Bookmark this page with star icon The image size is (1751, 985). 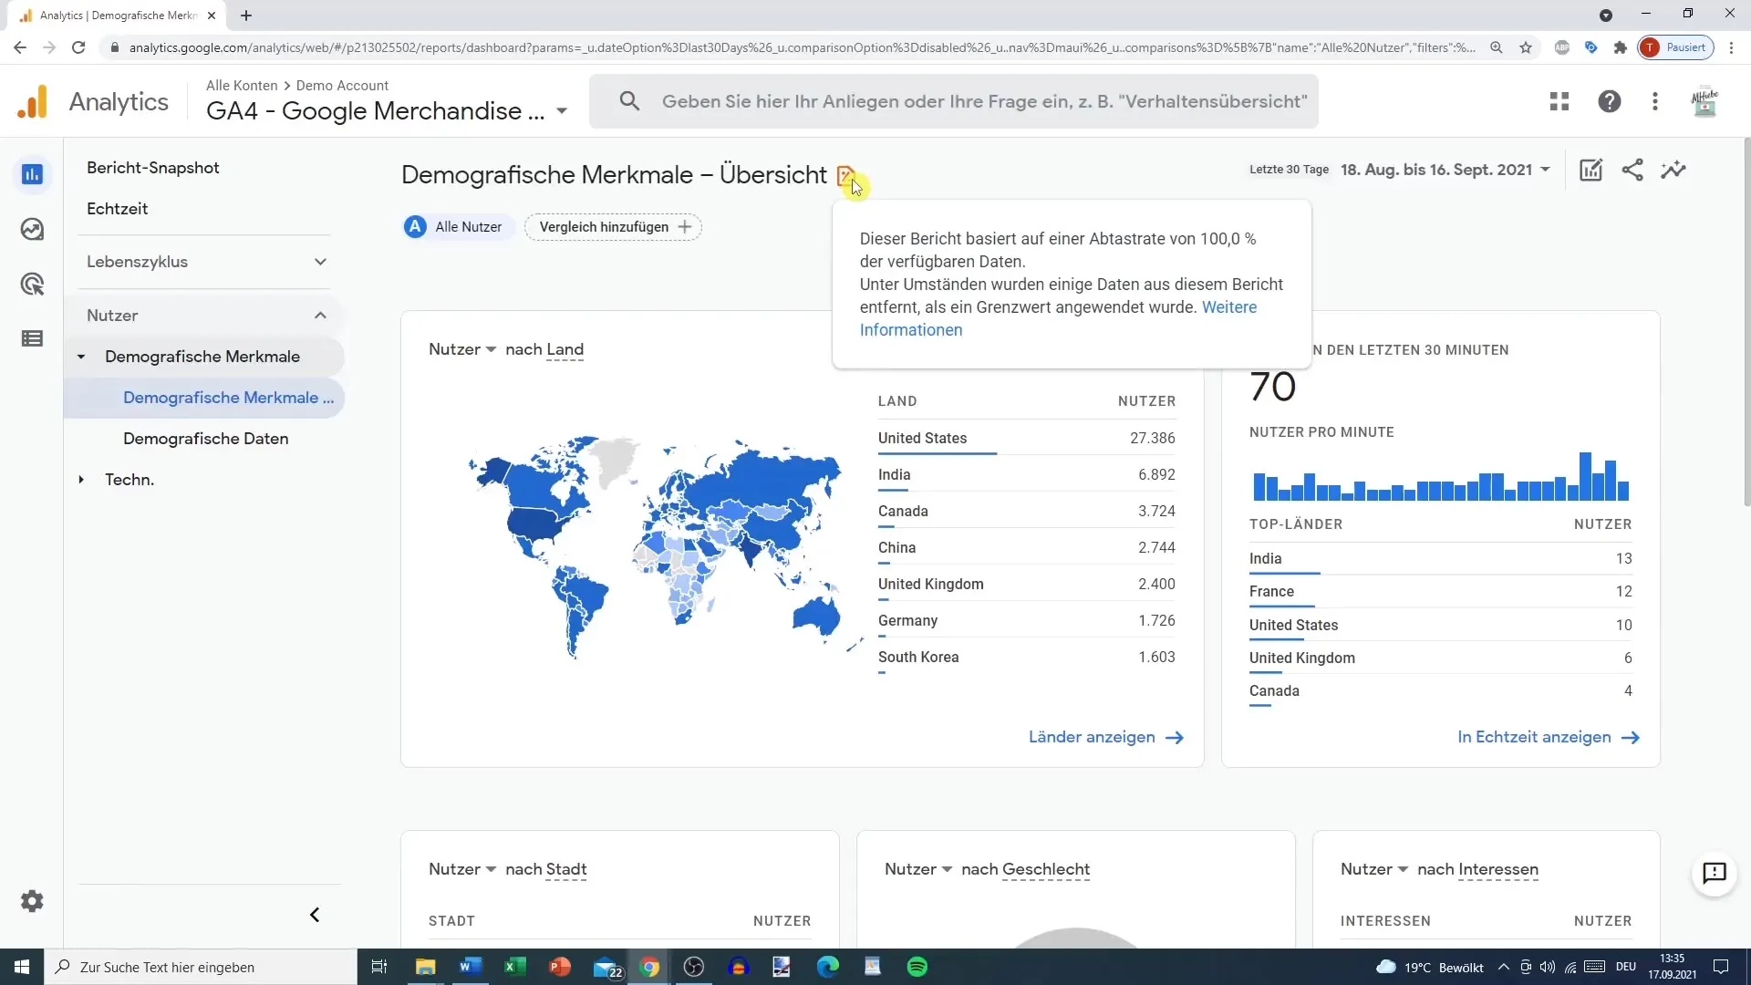click(x=1526, y=47)
